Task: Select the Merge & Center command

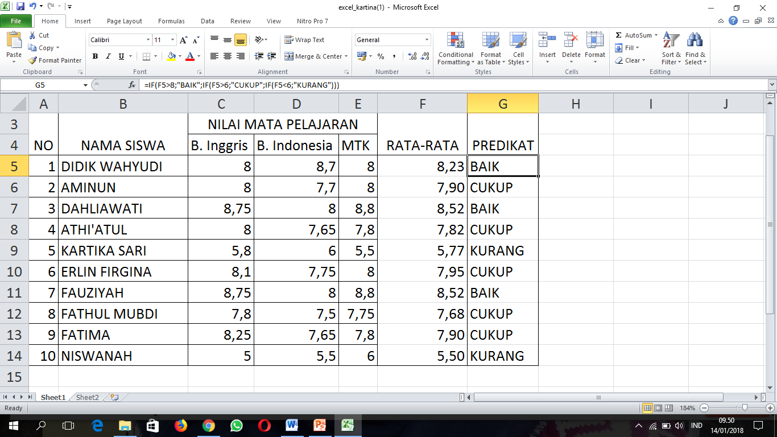Action: point(312,56)
